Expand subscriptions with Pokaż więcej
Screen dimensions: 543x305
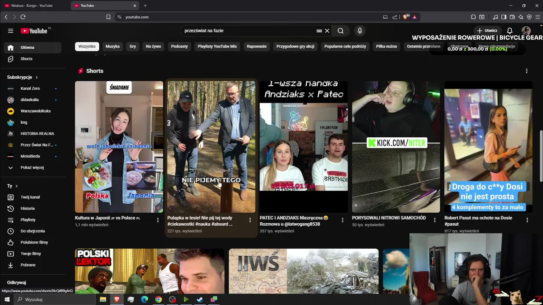pos(33,167)
